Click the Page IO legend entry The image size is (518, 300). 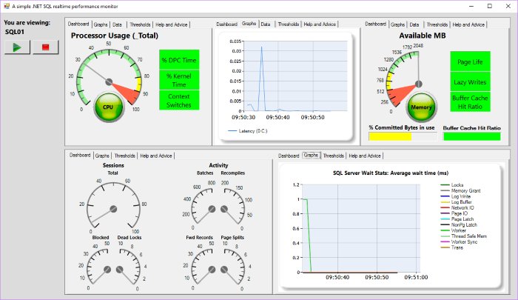[454, 213]
